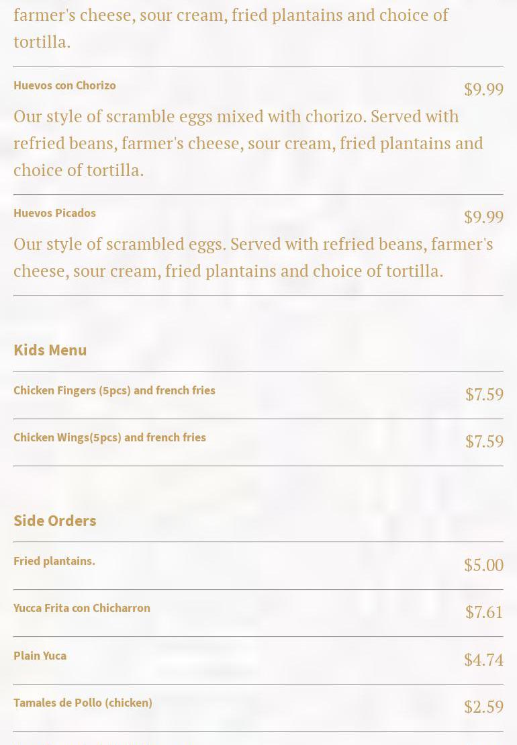
Task: Click the Chicken Wings $7.59 price
Action: coord(484,441)
